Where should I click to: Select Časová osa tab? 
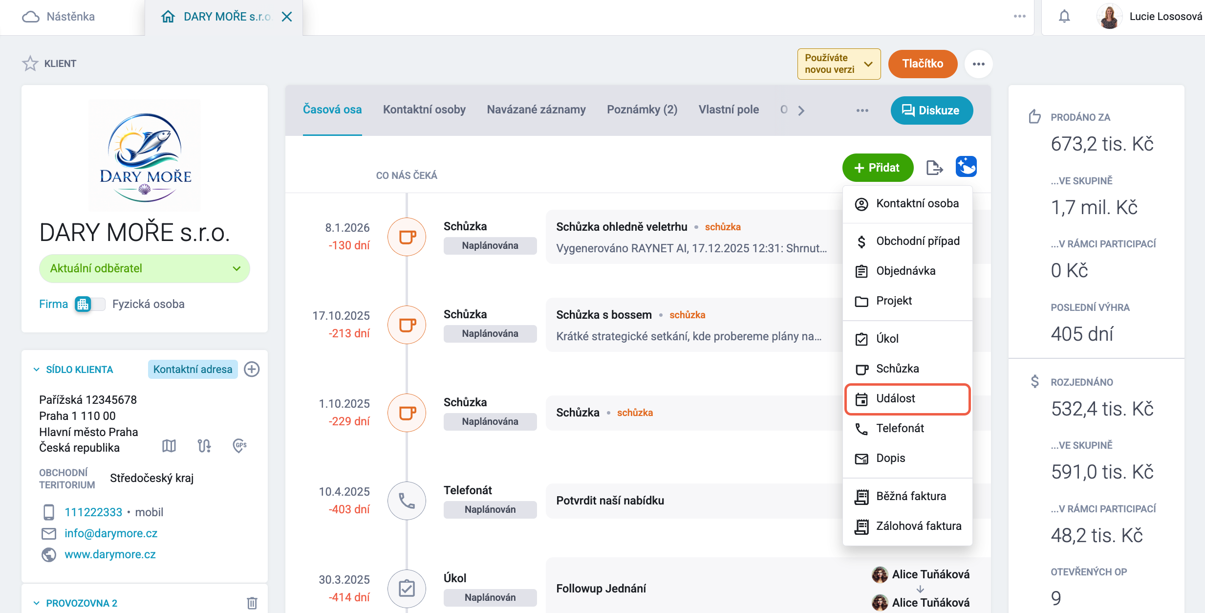pos(332,109)
